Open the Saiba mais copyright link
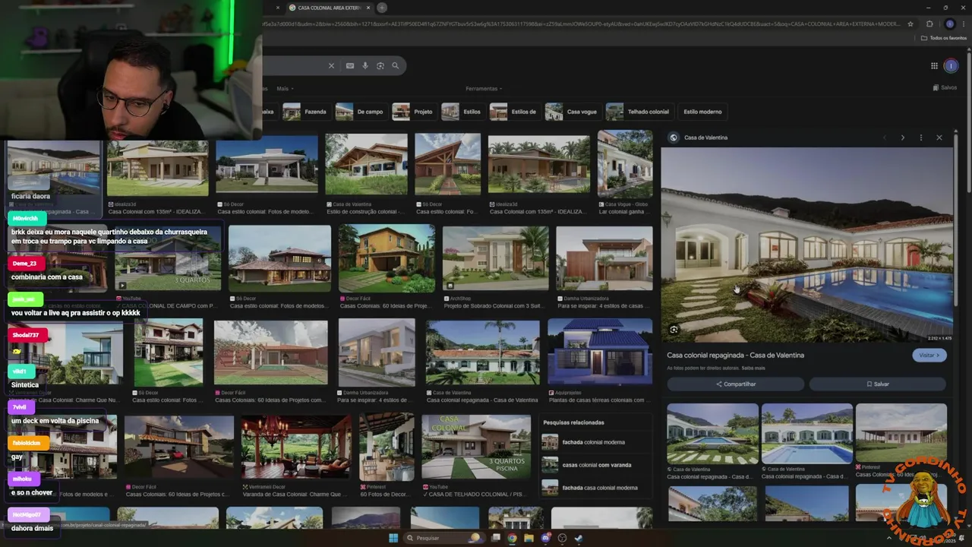Viewport: 972px width, 547px height. pos(753,368)
